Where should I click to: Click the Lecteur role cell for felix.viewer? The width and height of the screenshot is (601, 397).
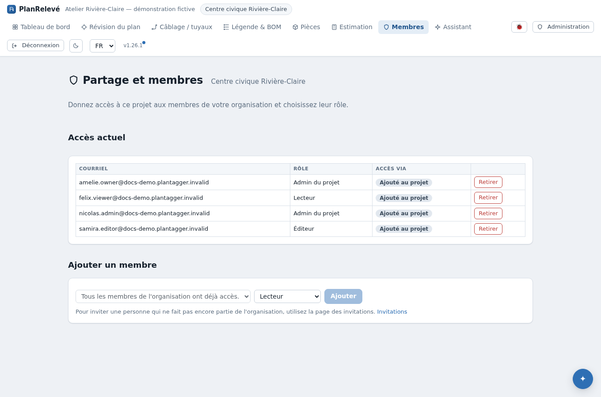[x=331, y=198]
